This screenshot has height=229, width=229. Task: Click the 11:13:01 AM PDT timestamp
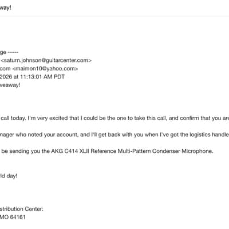point(42,77)
